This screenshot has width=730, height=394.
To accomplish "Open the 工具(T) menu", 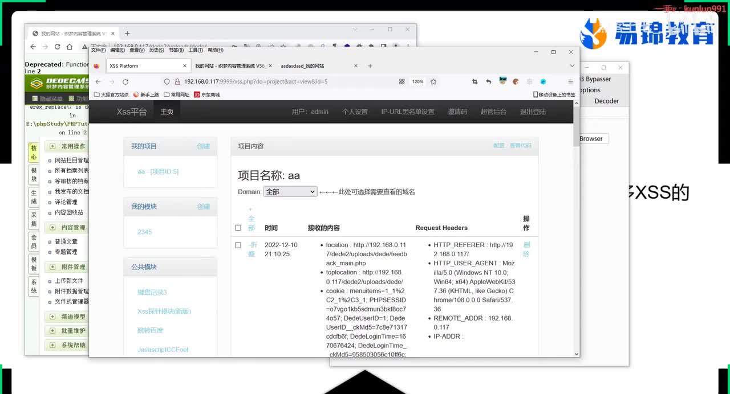I will tap(196, 50).
